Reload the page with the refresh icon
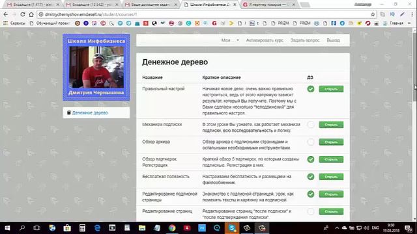The height and width of the screenshot is (234, 417). 23,14
